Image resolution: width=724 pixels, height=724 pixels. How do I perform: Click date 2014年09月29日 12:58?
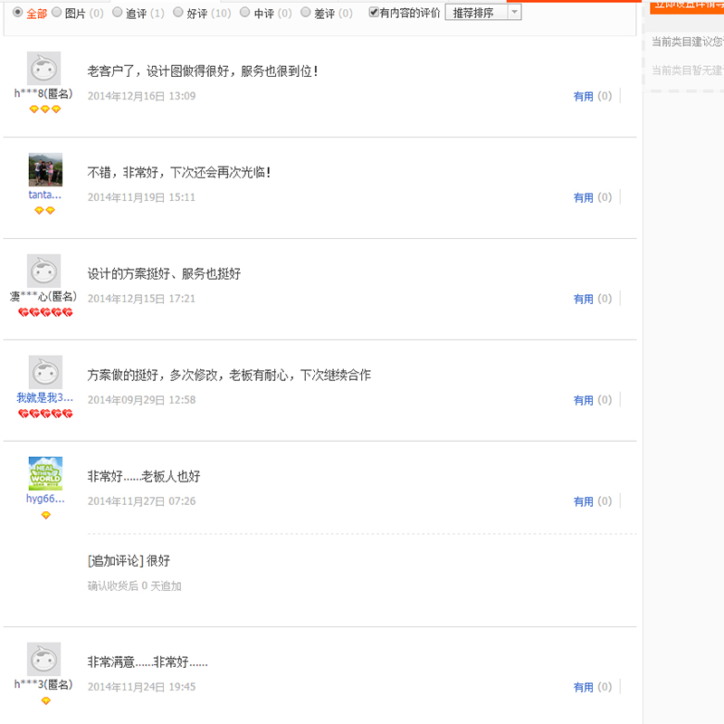(142, 400)
